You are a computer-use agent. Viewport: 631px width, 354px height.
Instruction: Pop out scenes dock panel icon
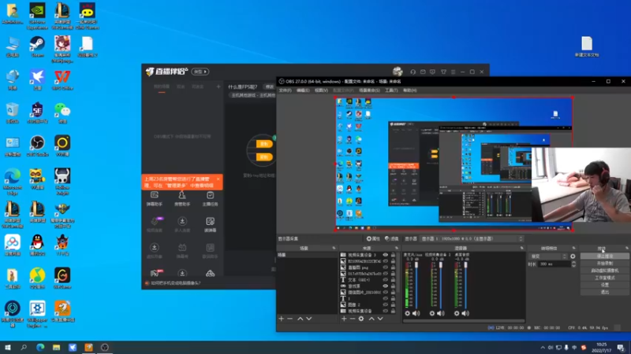tap(334, 248)
